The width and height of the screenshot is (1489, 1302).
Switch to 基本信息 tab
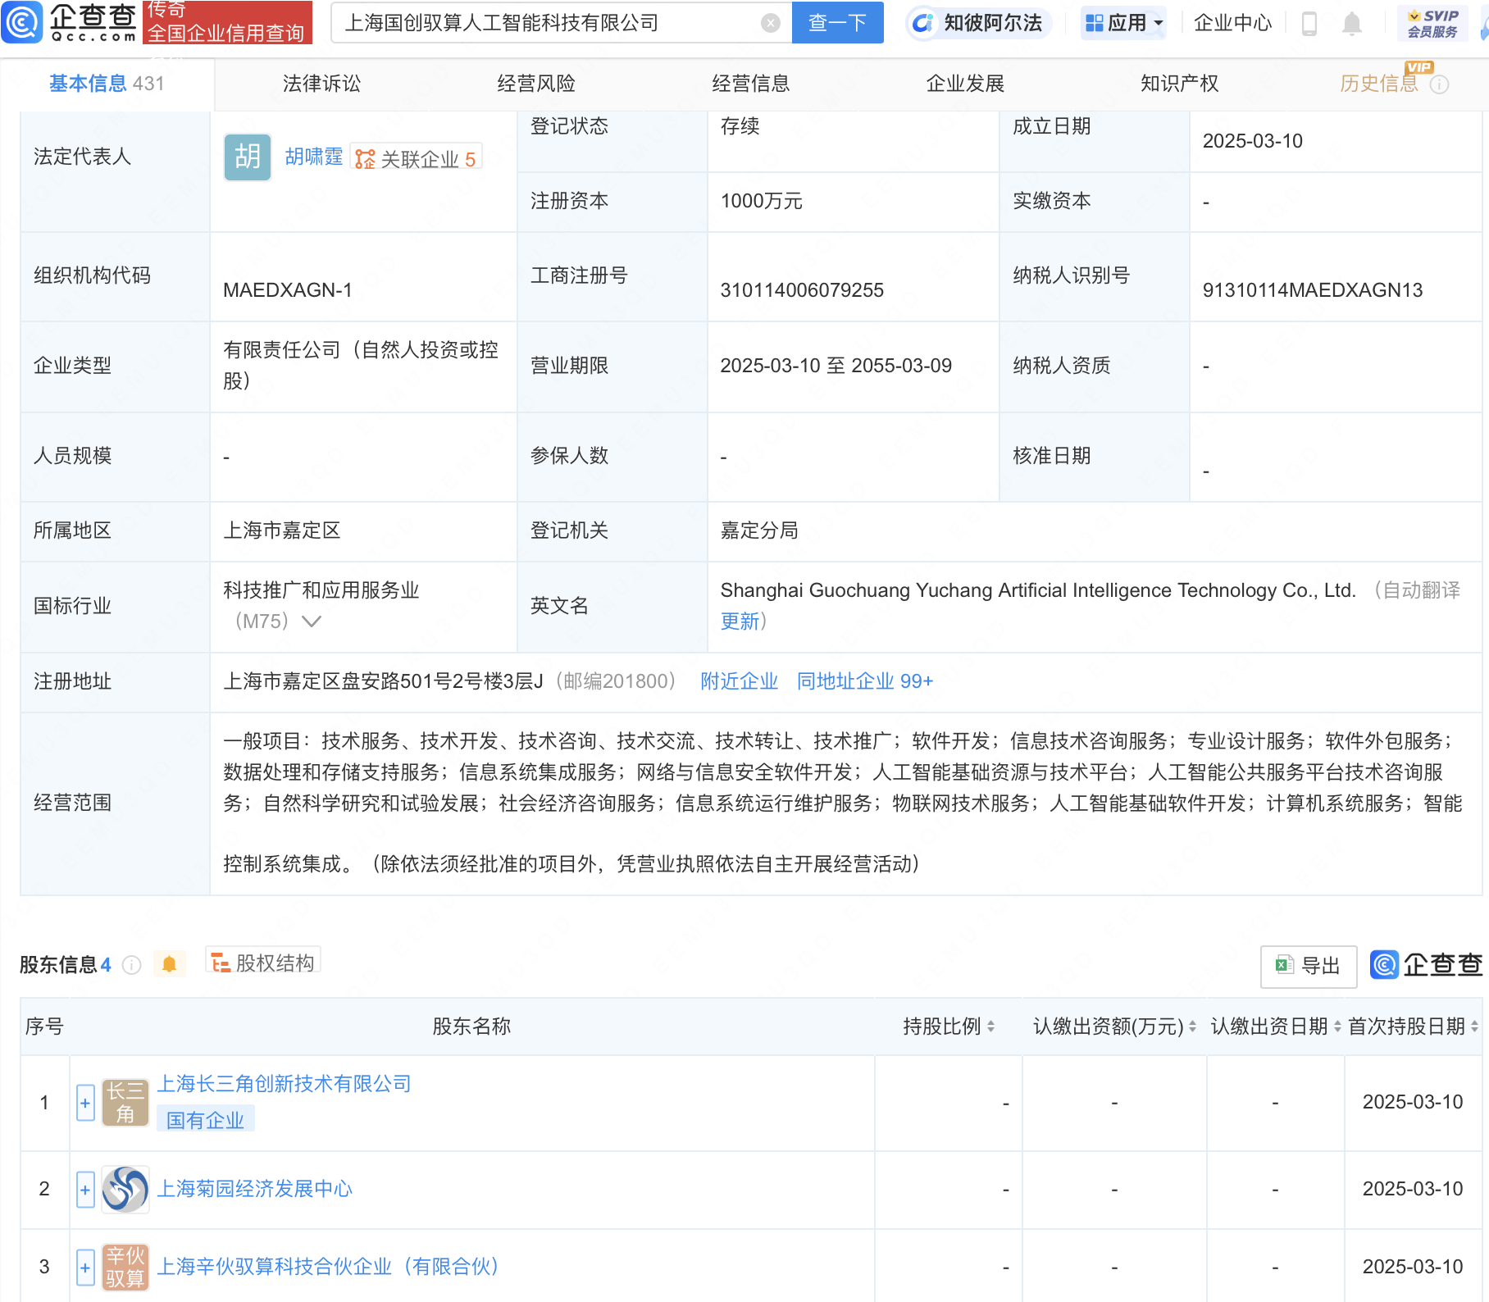point(107,84)
